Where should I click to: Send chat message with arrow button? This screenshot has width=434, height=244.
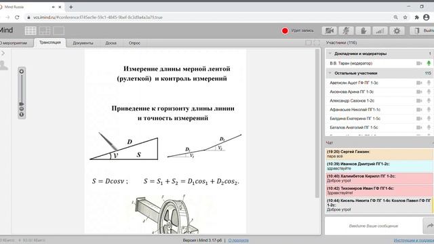429,226
